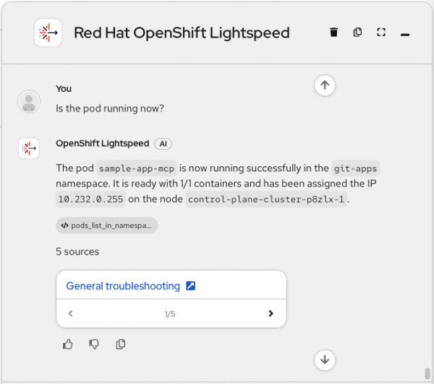
Task: Click the 'Is the pod running now?' message
Action: (110, 108)
